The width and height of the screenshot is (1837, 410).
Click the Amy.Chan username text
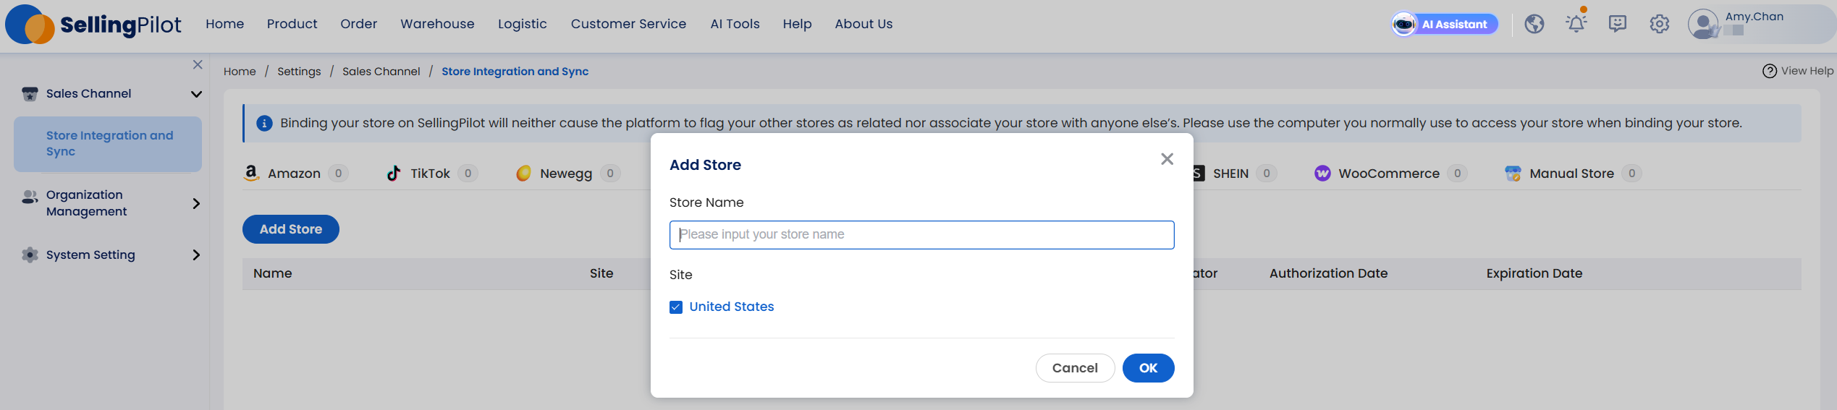(1754, 17)
